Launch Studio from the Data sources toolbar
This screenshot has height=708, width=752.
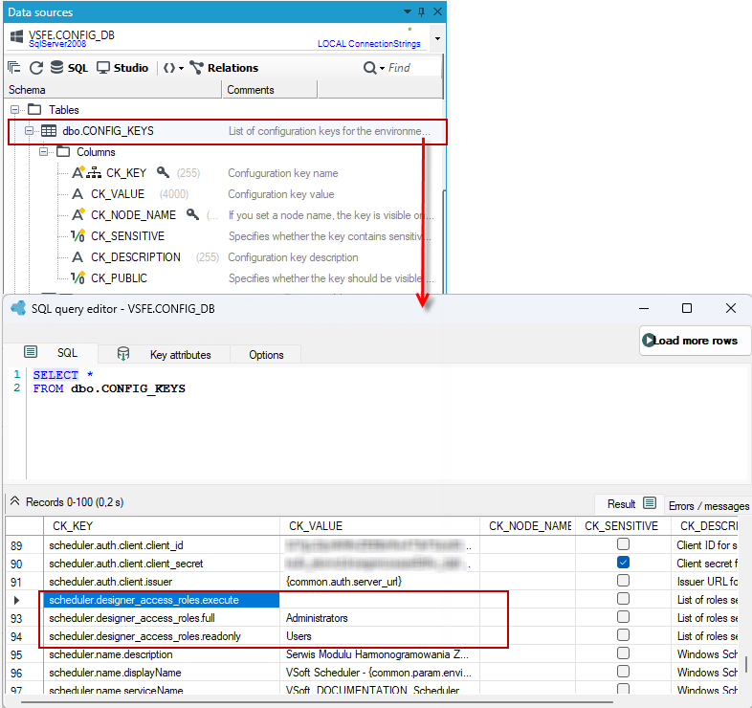pos(122,68)
